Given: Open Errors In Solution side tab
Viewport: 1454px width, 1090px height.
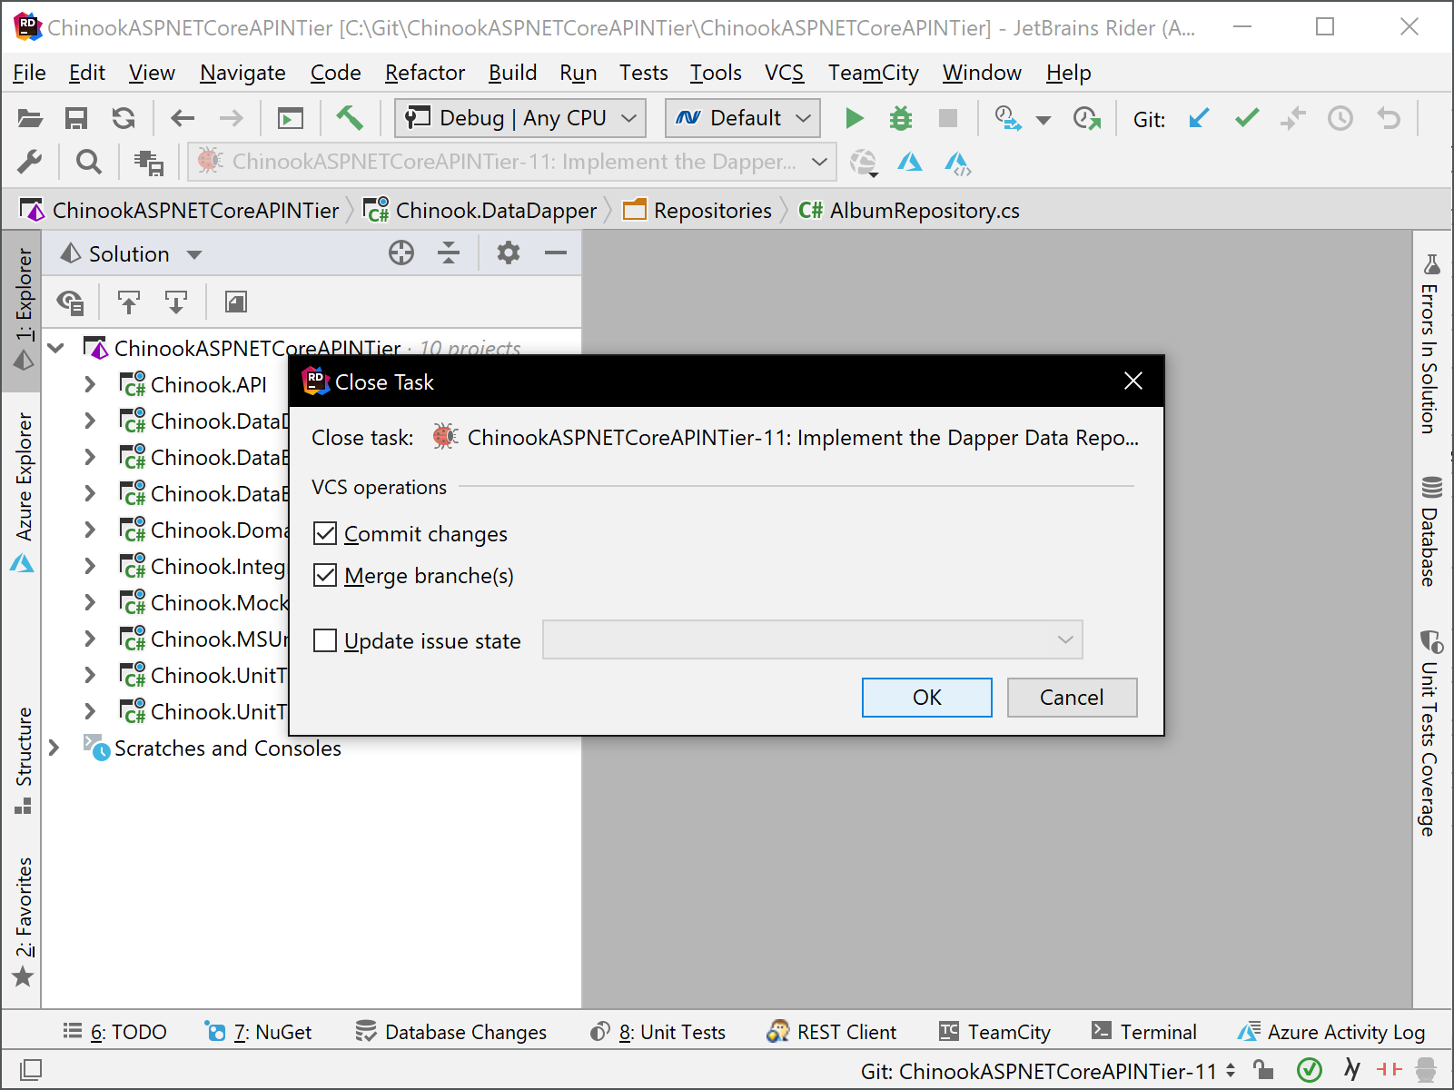Looking at the screenshot, I should (1431, 343).
